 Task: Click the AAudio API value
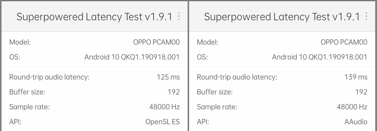point(356,122)
